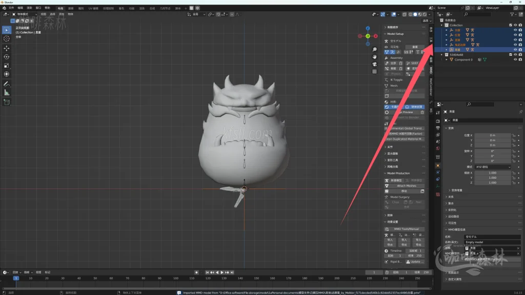This screenshot has height=295, width=525.
Task: Click the camera view icon in viewport
Action: (x=375, y=64)
